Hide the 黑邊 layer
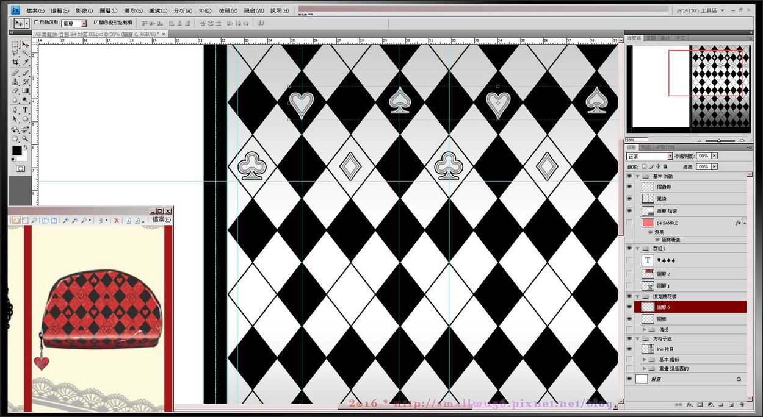Screen dimensions: 763x417 [629, 199]
